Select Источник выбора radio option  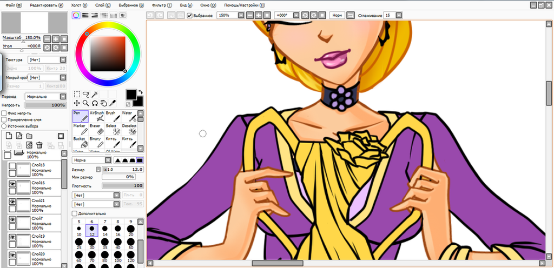click(4, 126)
